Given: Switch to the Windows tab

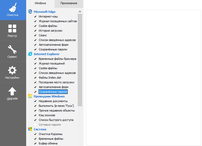Looking at the screenshot, I should pos(40,3).
